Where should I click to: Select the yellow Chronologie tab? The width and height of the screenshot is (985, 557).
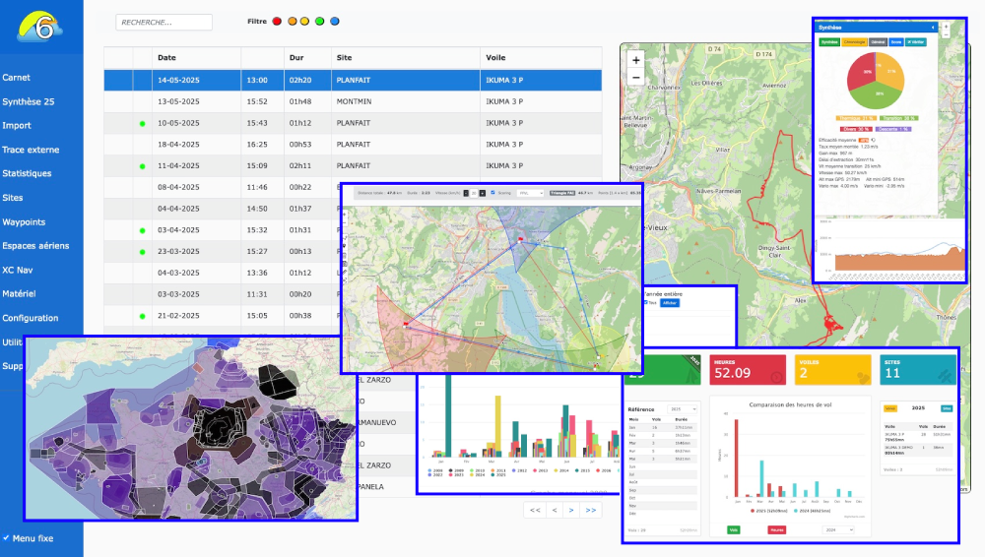(x=854, y=42)
